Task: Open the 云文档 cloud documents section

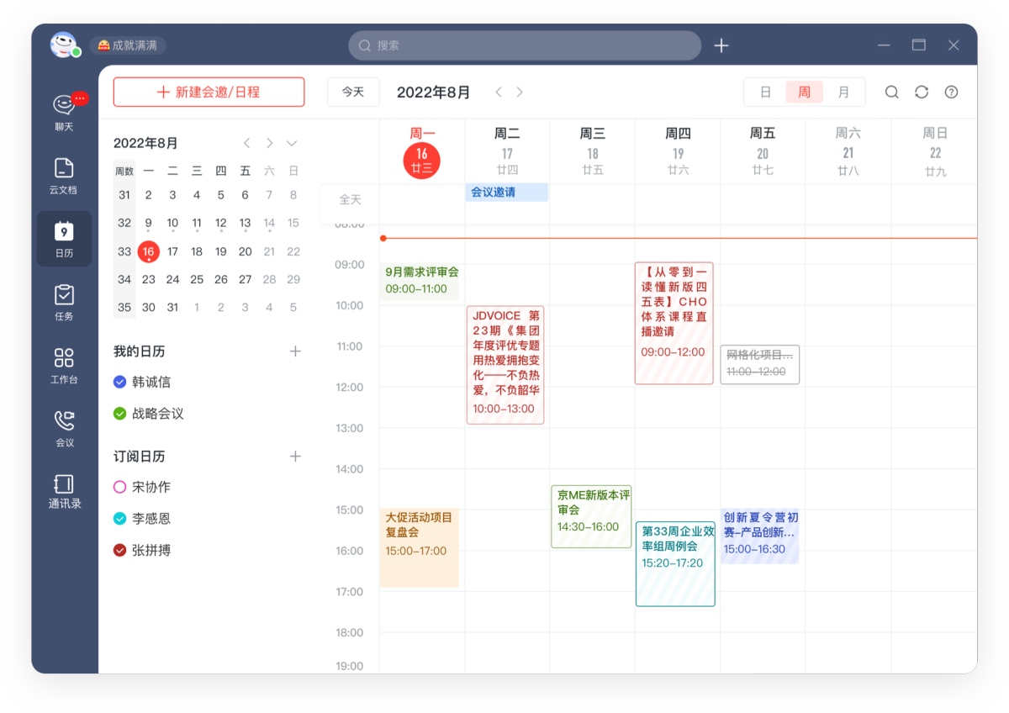Action: tap(64, 174)
